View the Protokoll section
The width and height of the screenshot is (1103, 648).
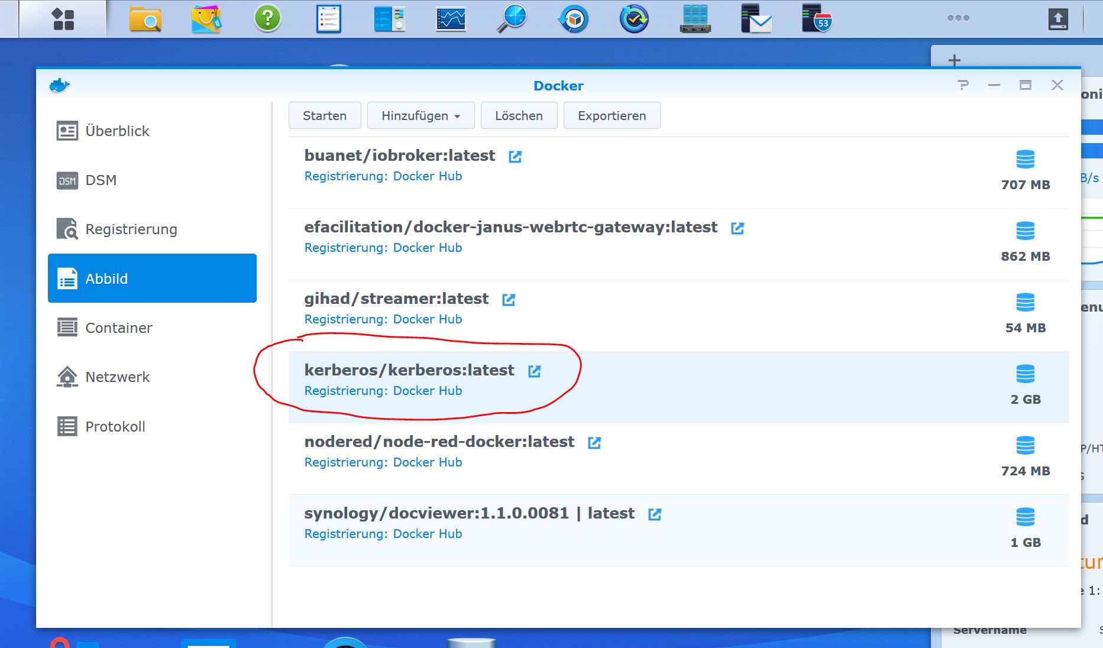(152, 426)
